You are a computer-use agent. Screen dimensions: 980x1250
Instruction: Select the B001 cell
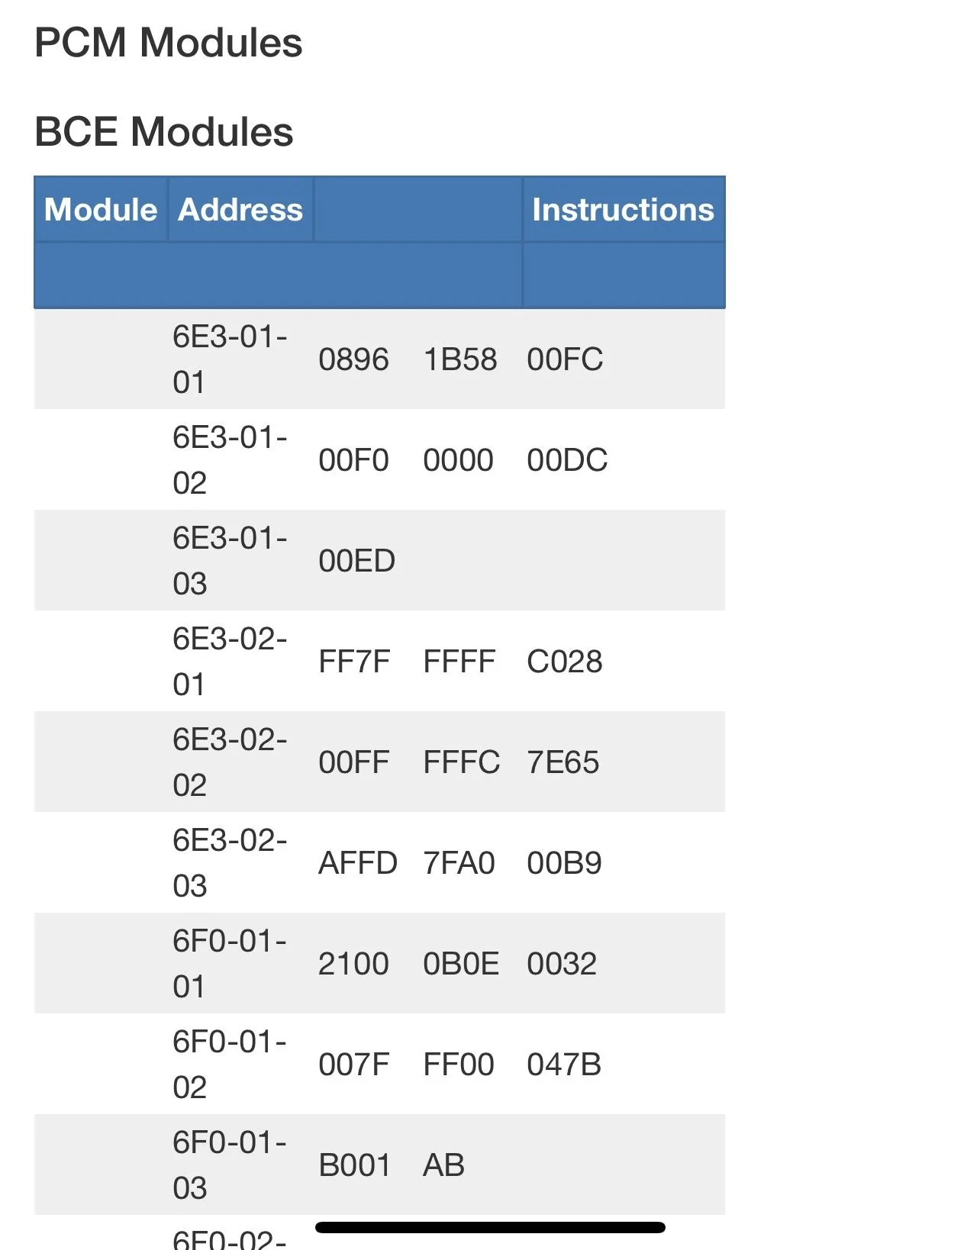click(355, 1165)
